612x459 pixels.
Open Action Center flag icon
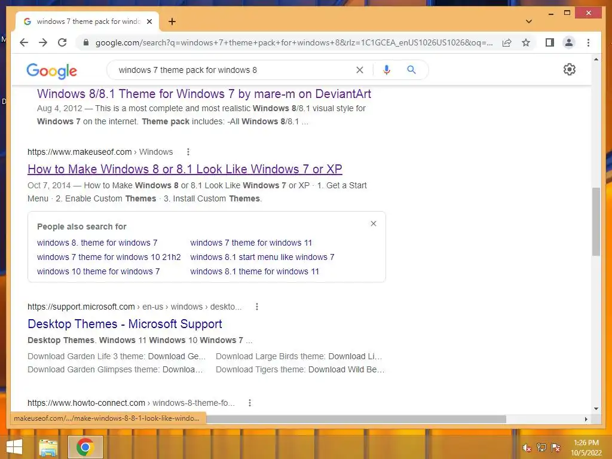(555, 447)
